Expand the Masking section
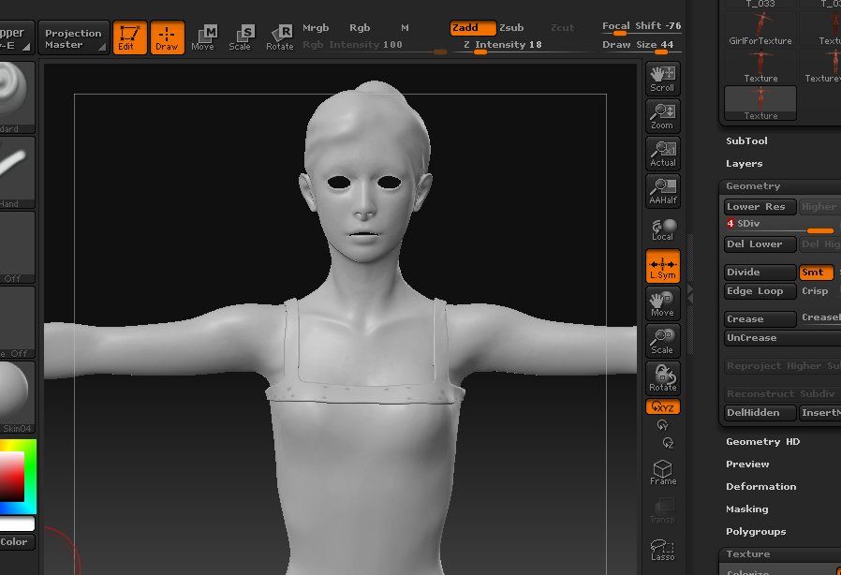 click(x=746, y=509)
